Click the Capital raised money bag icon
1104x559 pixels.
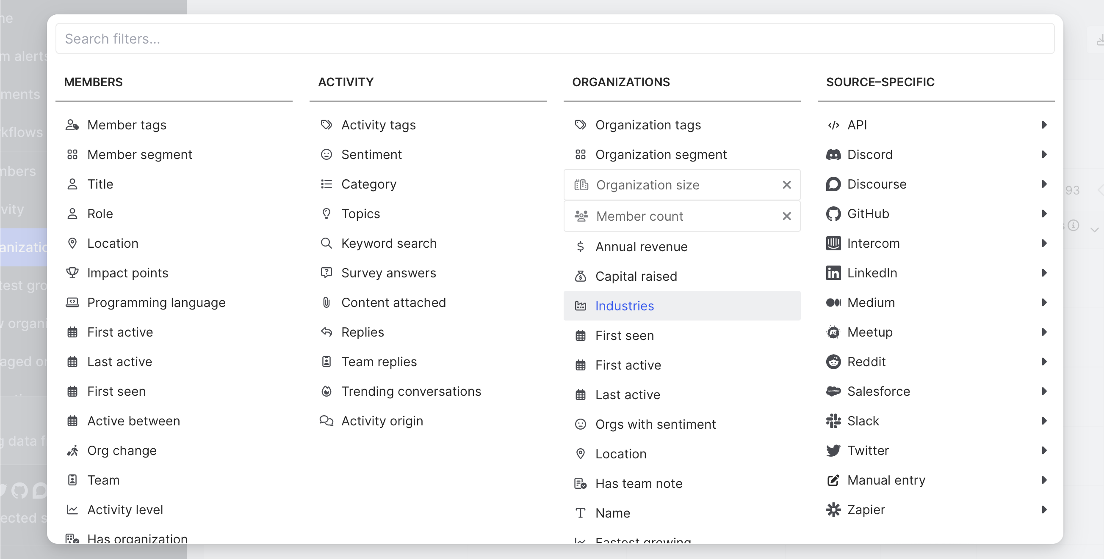(580, 276)
